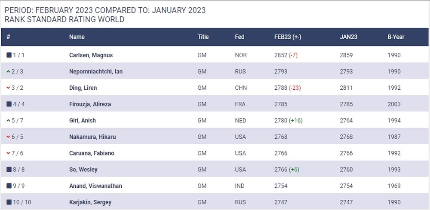Click the B-Year column header
Screen dimensions: 430x210
tap(396, 37)
